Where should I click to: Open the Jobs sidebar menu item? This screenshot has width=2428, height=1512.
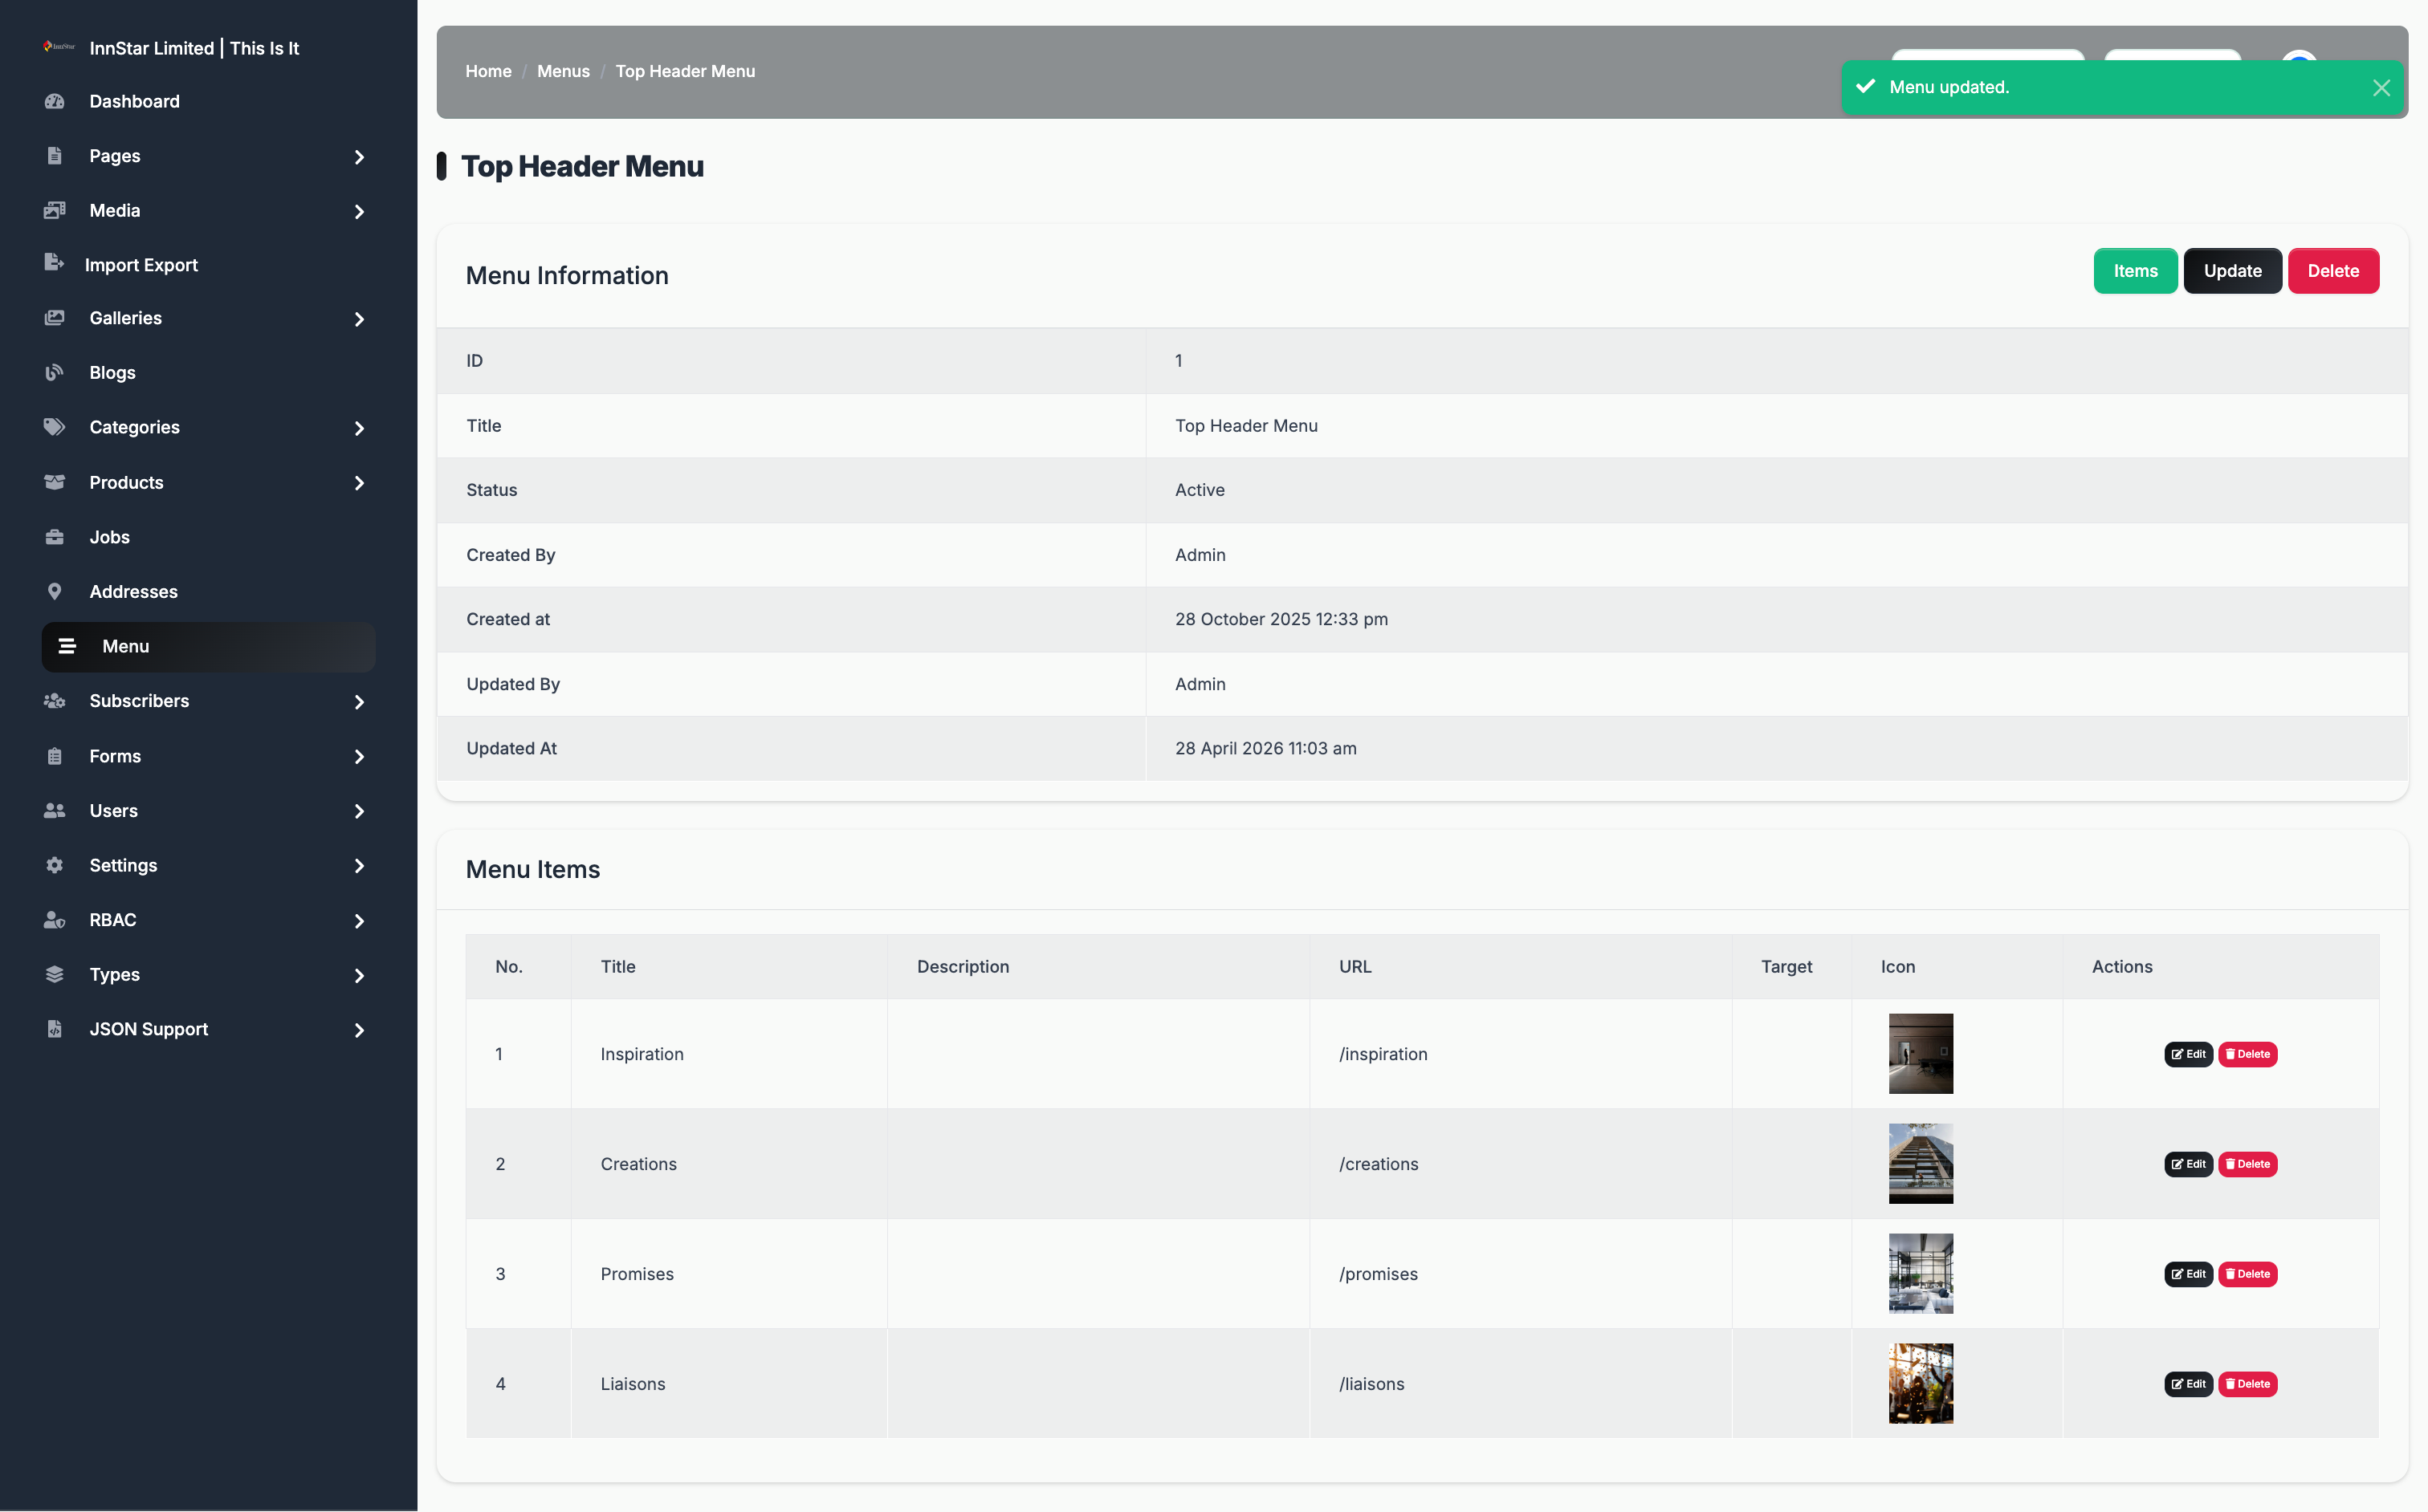point(208,537)
